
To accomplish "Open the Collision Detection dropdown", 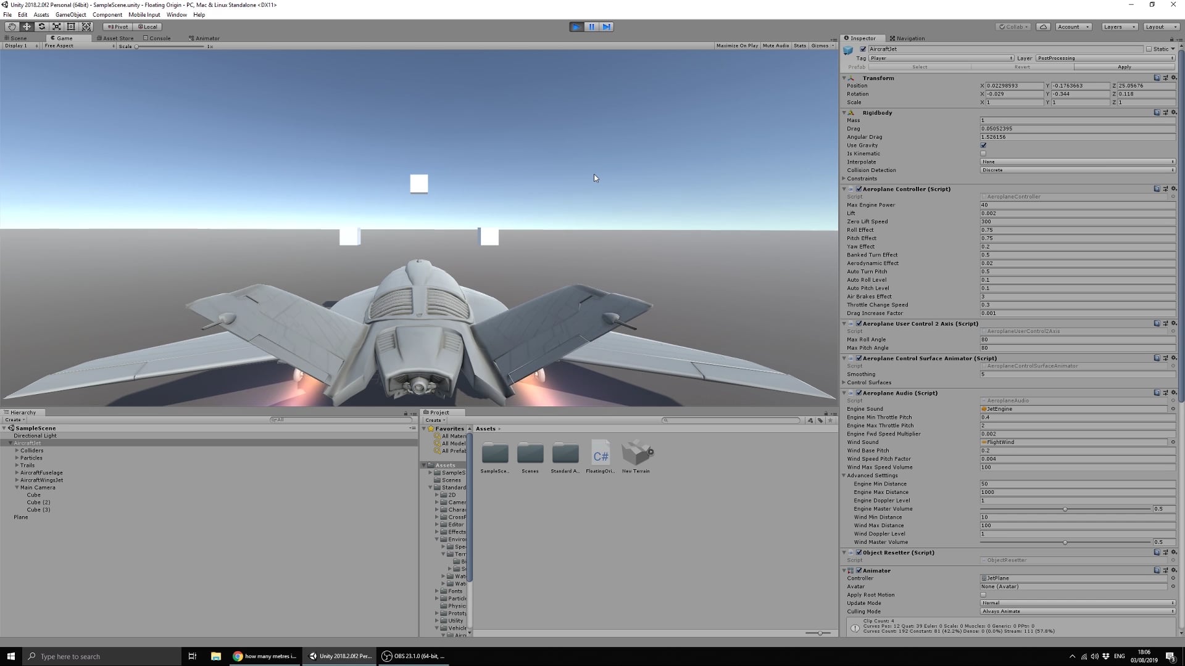I will (x=1077, y=170).
